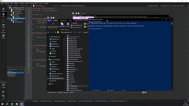The width and height of the screenshot is (189, 106).
Task: Fold the code block at line 13
Action: point(31,33)
